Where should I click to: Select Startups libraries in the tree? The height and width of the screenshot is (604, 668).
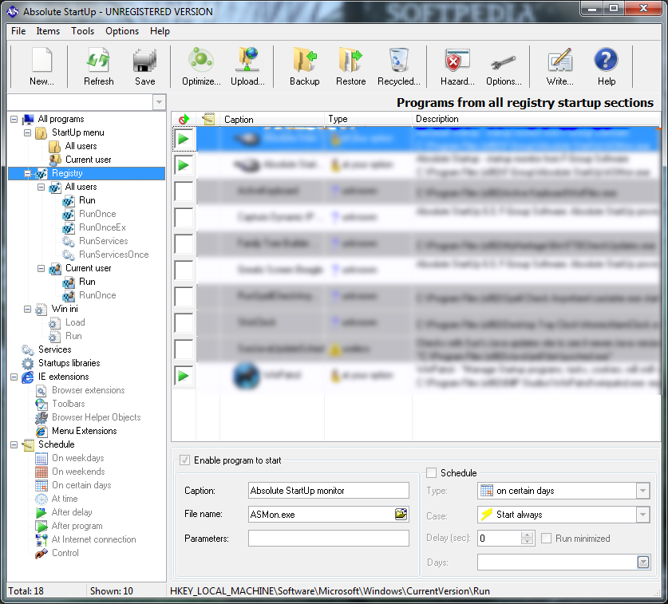69,363
